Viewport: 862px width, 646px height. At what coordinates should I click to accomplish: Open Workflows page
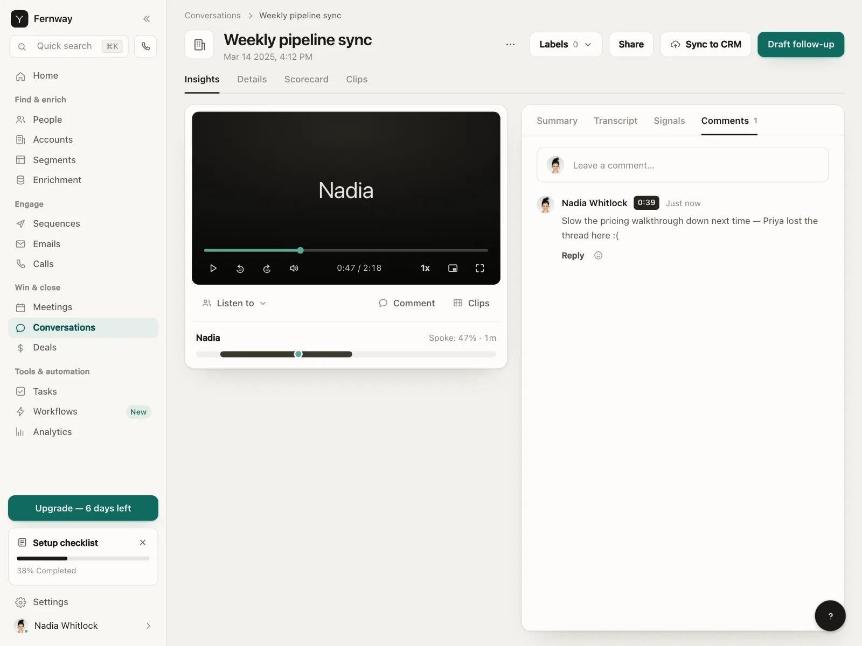[x=83, y=412]
